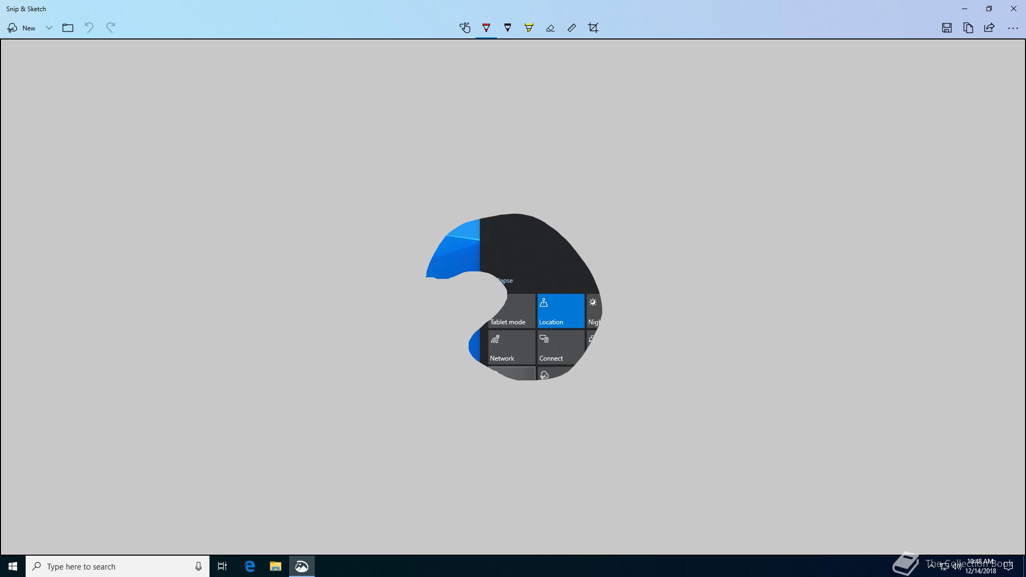Select the red Ballpoint pen tool
This screenshot has height=577, width=1026.
[486, 28]
